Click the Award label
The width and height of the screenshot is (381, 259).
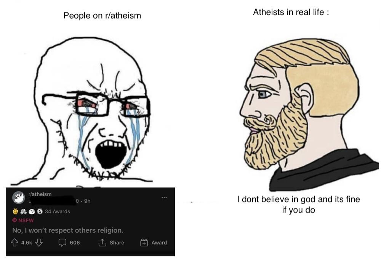(159, 243)
